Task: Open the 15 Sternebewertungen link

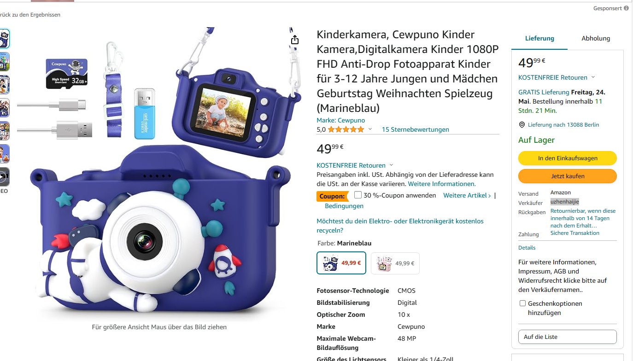Action: pyautogui.click(x=415, y=129)
